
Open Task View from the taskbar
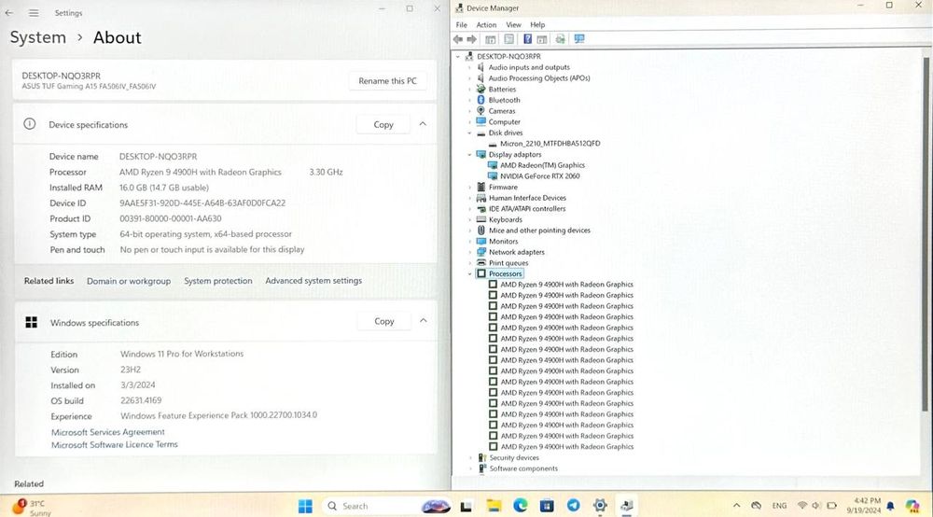point(466,507)
